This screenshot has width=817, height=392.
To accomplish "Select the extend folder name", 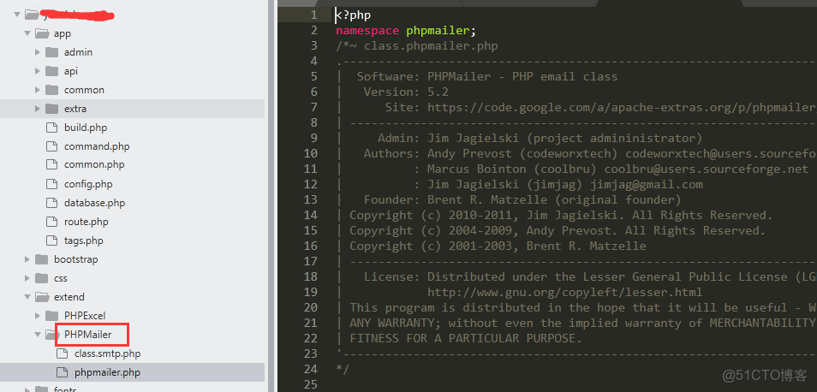I will (69, 297).
